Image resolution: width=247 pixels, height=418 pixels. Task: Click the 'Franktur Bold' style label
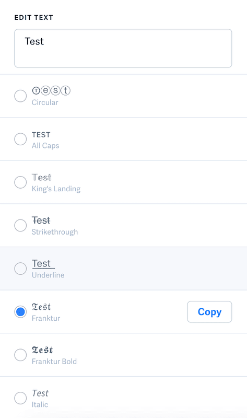point(54,362)
